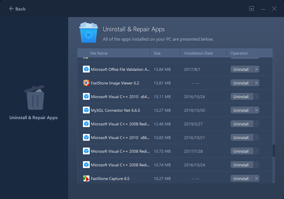
Task: Expand options for Microsoft Office File Validation
Action: [x=256, y=69]
